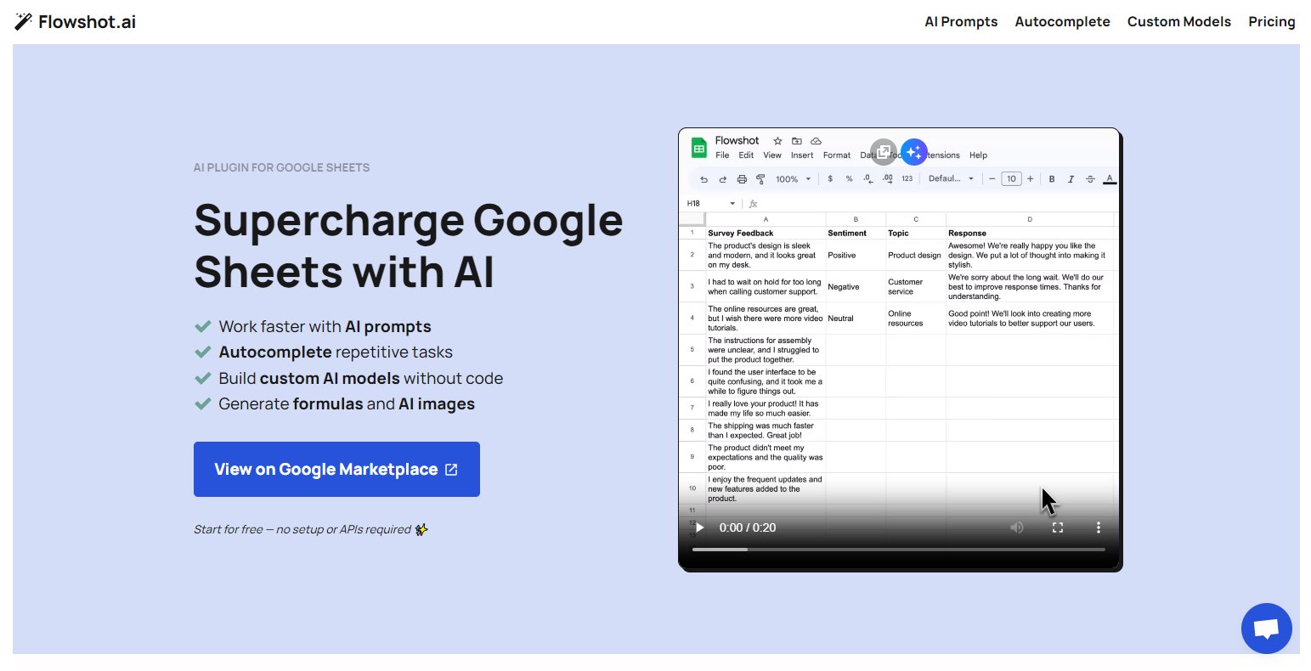
Task: Play the demo video
Action: [x=699, y=527]
